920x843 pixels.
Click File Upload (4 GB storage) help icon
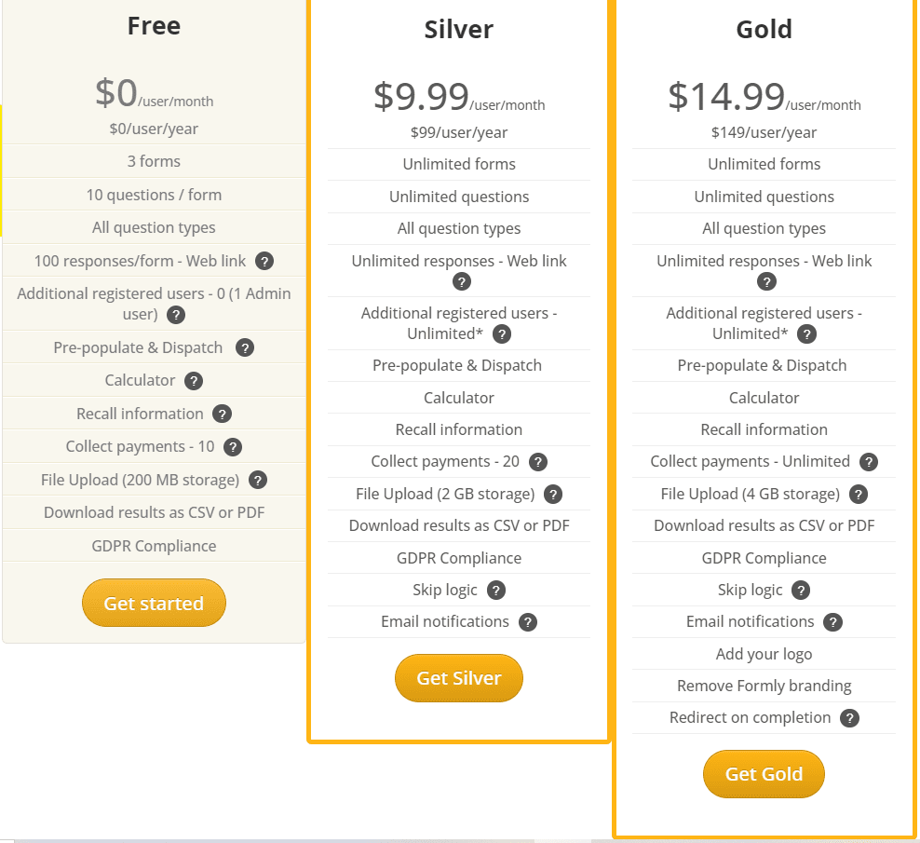pyautogui.click(x=858, y=494)
